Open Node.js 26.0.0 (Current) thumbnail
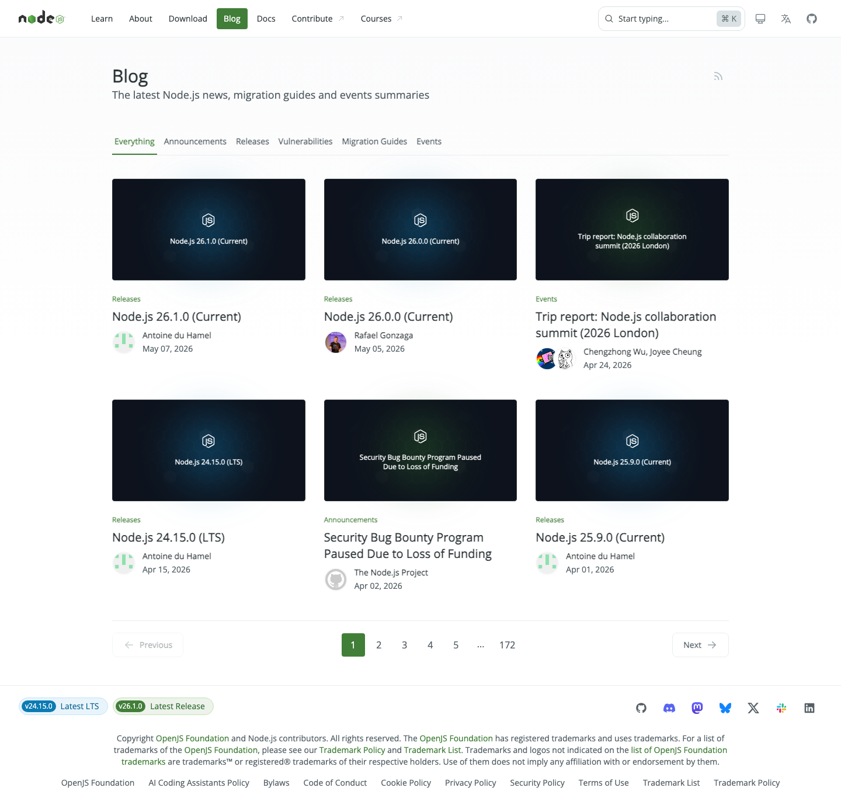This screenshot has width=841, height=805. coord(420,230)
